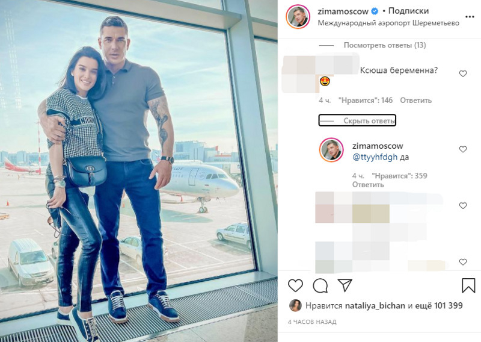Save the post with the bookmark icon
This screenshot has width=481, height=342.
(468, 285)
